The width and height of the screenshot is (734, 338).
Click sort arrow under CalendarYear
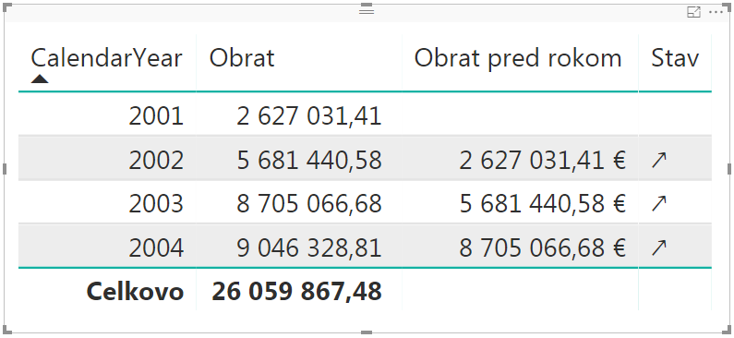[x=40, y=78]
